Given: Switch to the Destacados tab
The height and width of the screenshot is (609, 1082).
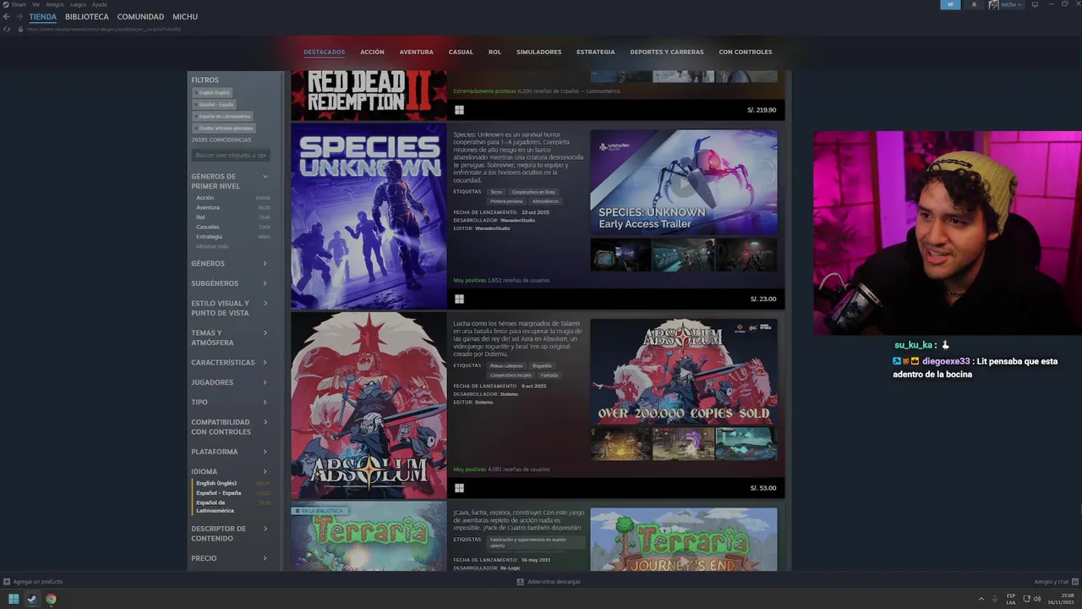Looking at the screenshot, I should click(325, 52).
